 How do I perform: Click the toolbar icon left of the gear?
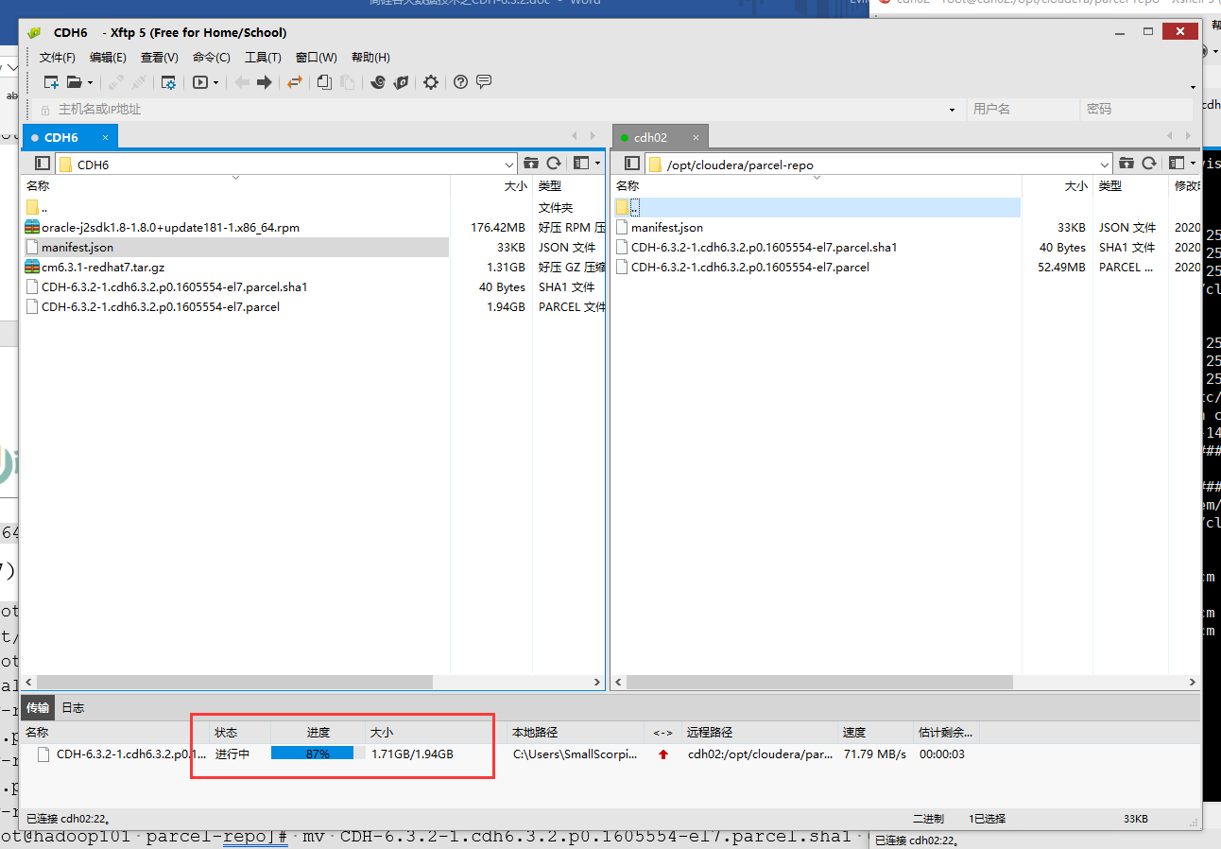click(x=402, y=82)
